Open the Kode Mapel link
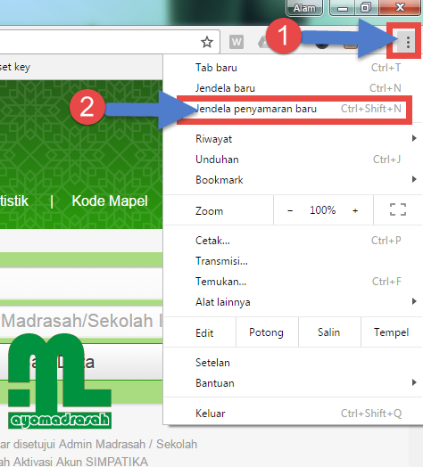The image size is (423, 467). [x=110, y=201]
